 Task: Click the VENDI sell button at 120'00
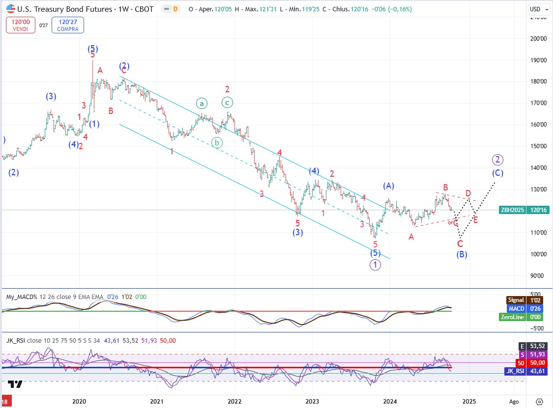pos(21,25)
